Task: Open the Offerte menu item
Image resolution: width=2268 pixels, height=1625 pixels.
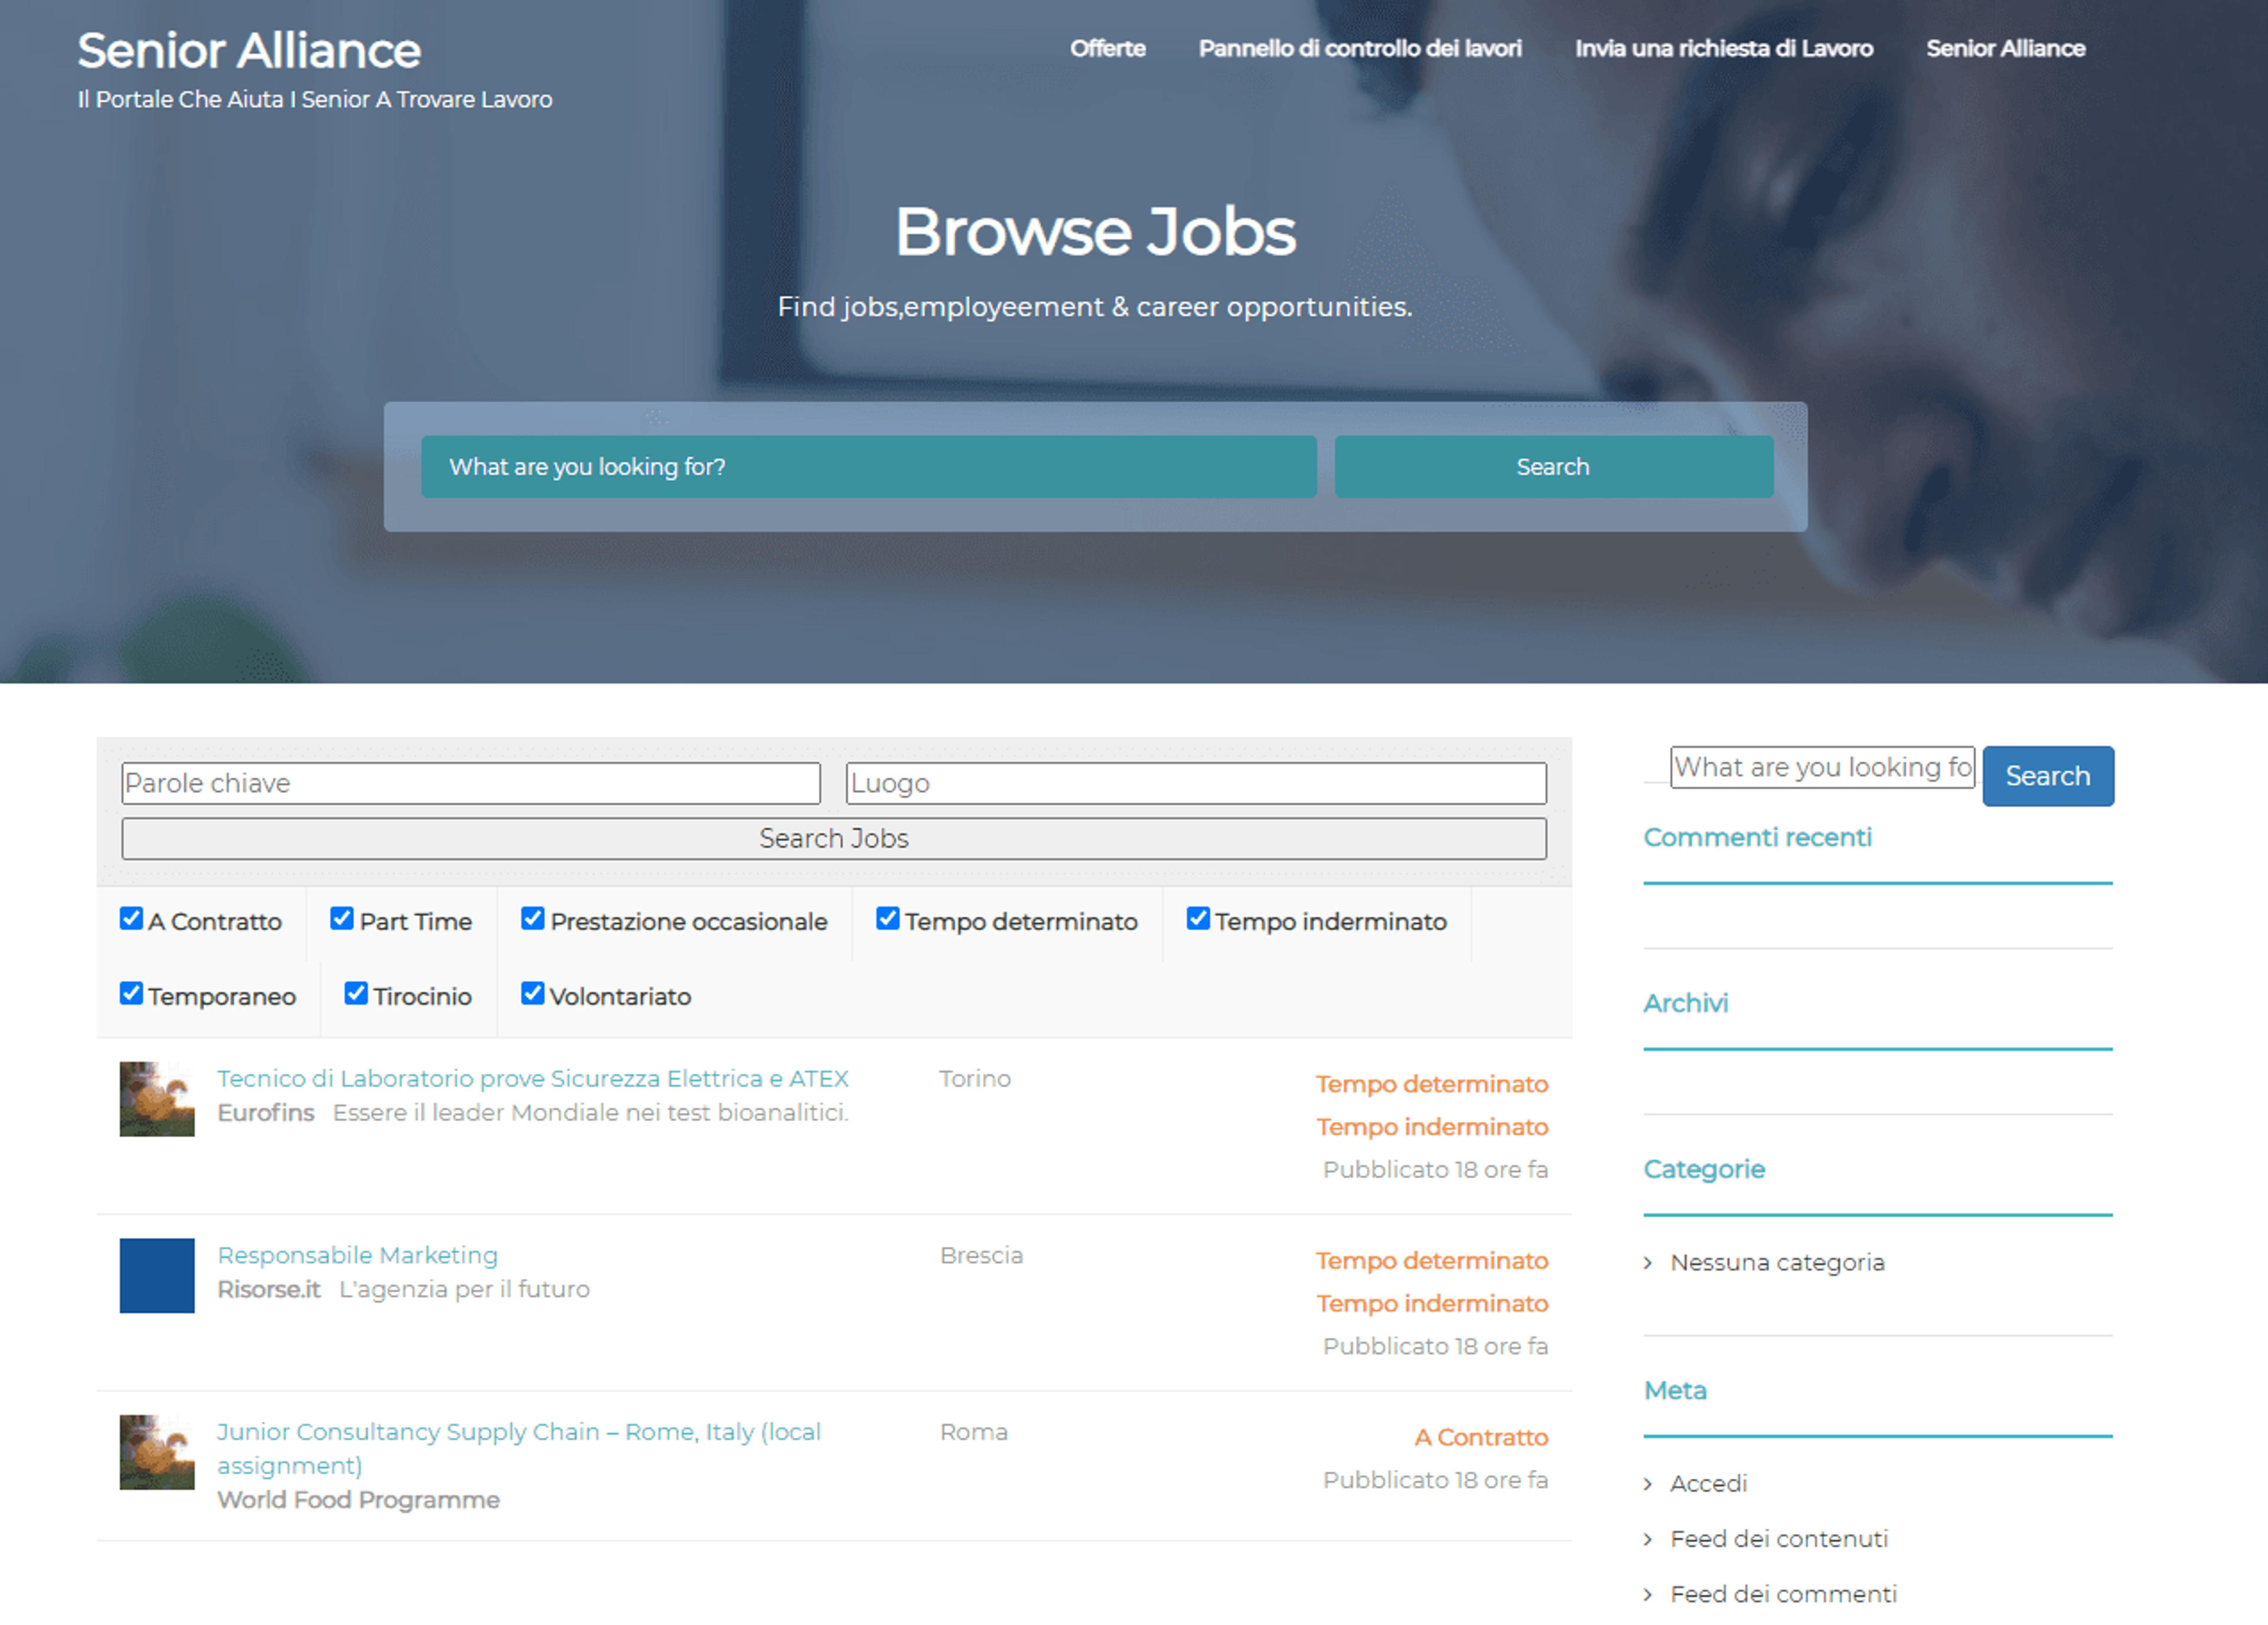Action: click(x=1108, y=48)
